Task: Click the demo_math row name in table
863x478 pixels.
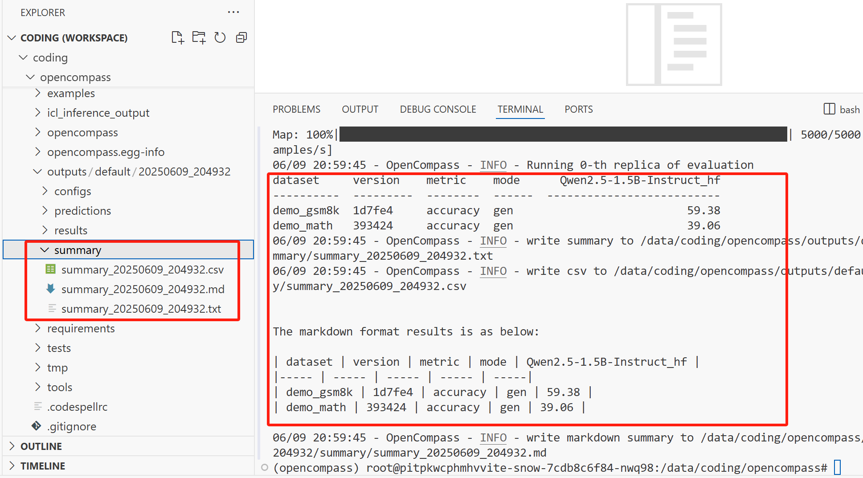Action: click(x=303, y=225)
